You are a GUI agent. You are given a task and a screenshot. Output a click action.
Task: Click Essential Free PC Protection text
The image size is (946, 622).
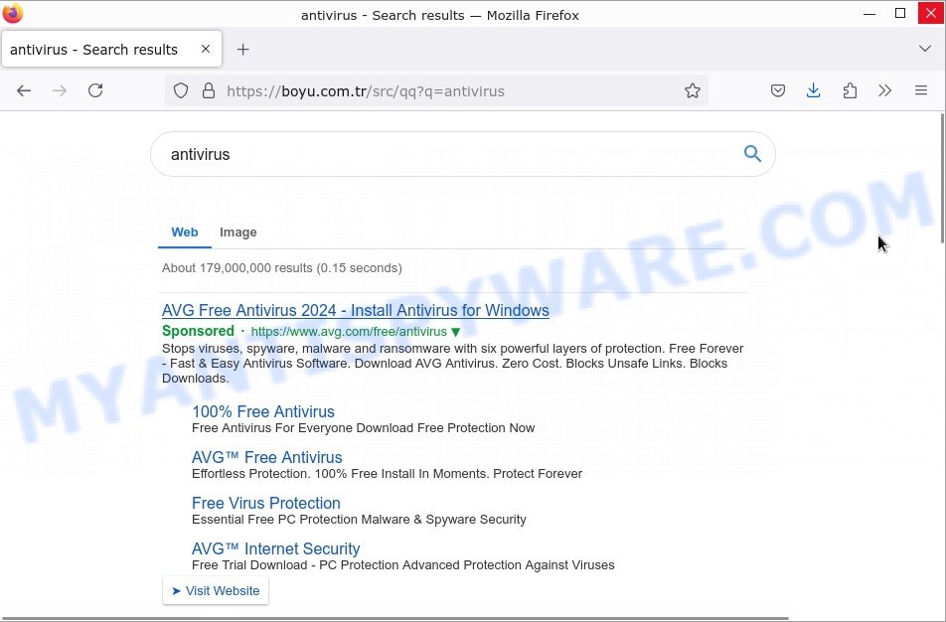pyautogui.click(x=359, y=520)
